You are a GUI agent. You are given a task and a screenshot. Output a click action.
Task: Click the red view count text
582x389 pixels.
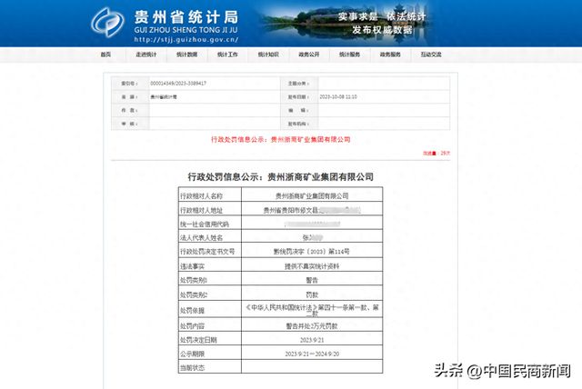(x=436, y=153)
